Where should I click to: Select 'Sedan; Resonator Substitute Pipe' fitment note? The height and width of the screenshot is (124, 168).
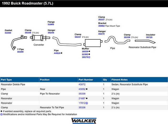click(x=129, y=84)
